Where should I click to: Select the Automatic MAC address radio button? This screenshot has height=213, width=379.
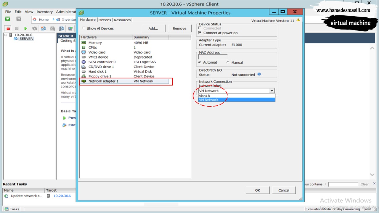coord(200,62)
